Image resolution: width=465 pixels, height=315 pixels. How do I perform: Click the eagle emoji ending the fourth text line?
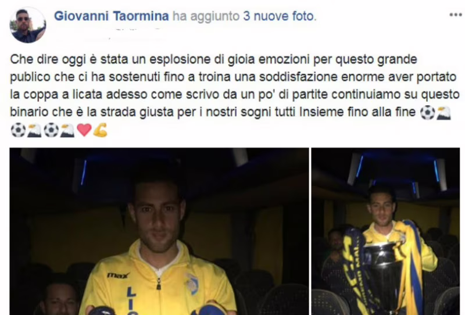(444, 113)
